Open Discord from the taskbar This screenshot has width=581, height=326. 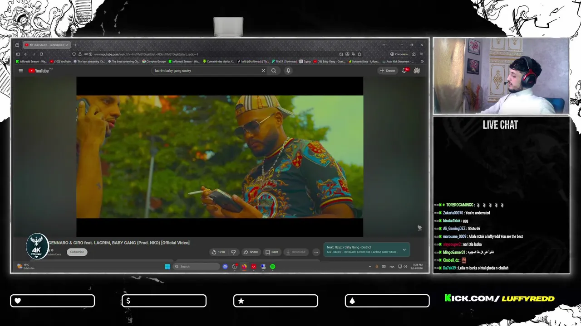pos(225,267)
